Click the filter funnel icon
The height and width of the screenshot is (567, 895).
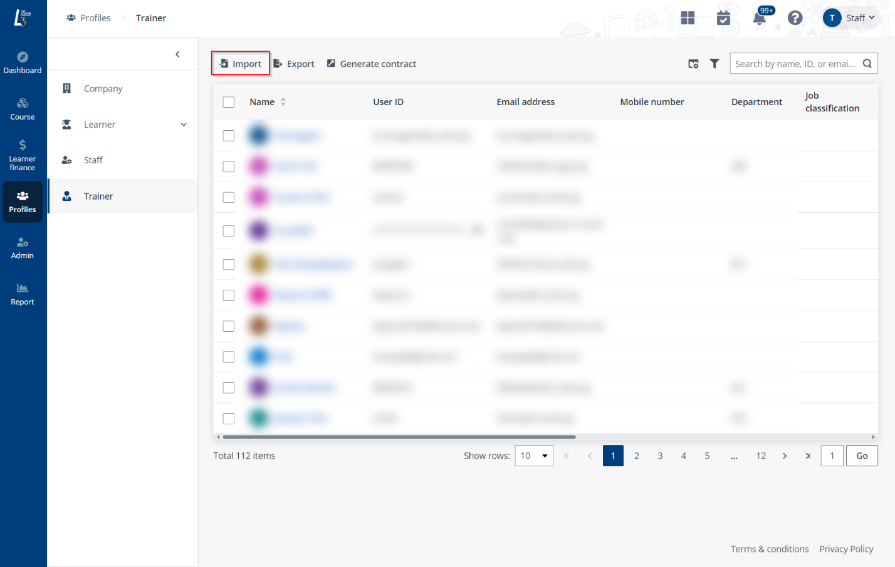(714, 64)
